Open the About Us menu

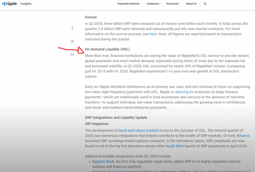pyautogui.click(x=191, y=4)
